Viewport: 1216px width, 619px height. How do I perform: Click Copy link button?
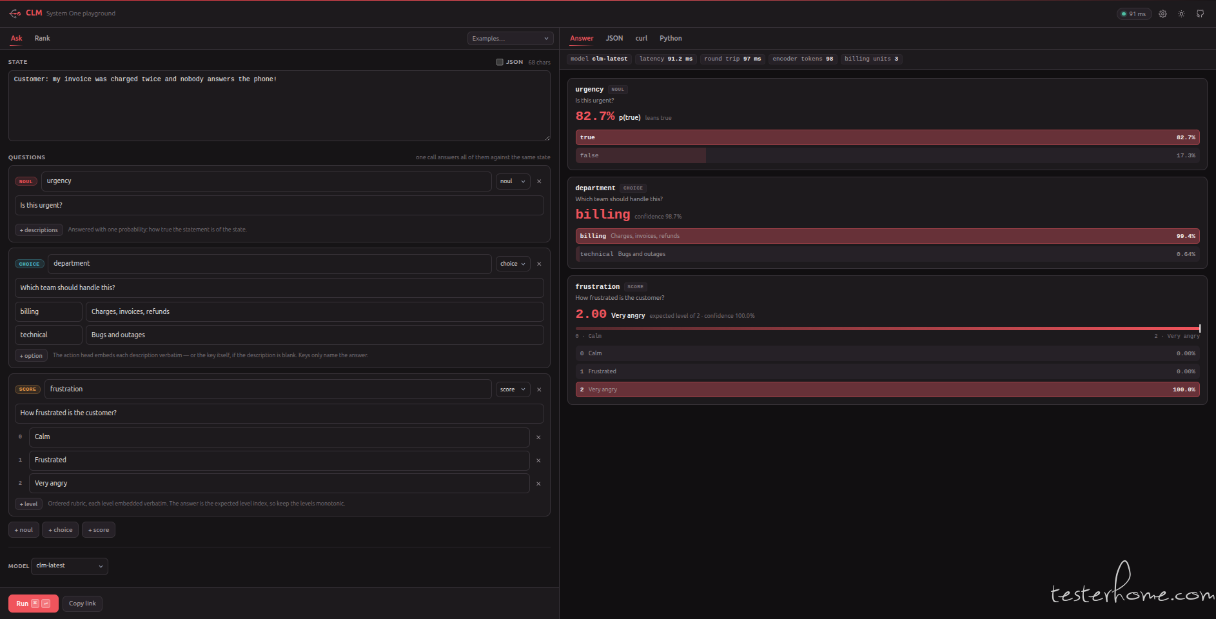[x=83, y=604]
